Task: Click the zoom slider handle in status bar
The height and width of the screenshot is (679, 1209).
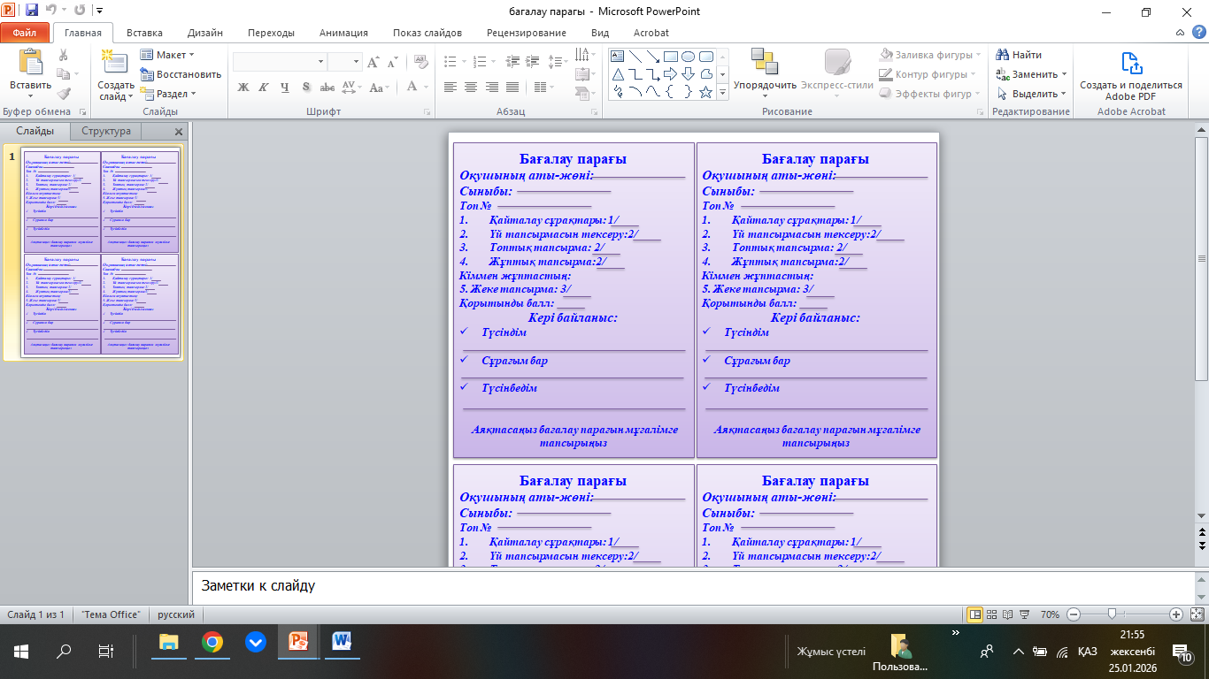Action: 1112,614
